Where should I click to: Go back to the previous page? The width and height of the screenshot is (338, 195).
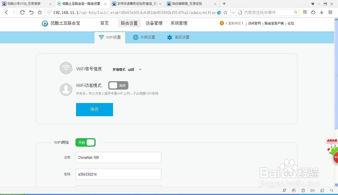pyautogui.click(x=6, y=12)
